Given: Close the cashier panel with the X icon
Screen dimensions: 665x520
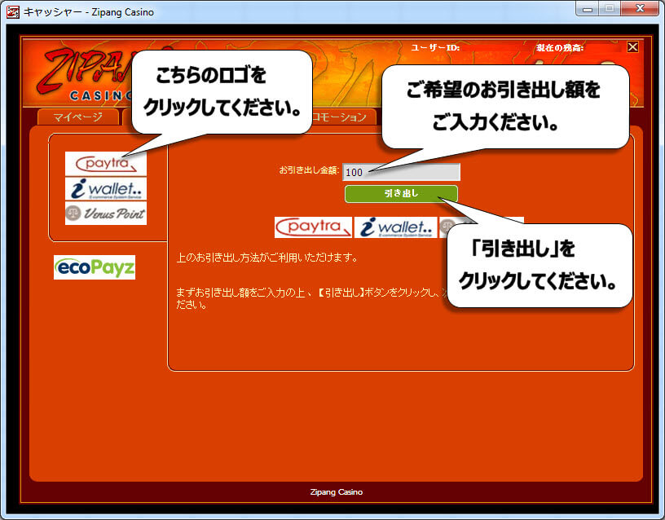Looking at the screenshot, I should (x=632, y=46).
